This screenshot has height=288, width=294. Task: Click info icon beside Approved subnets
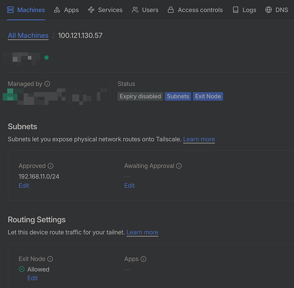pyautogui.click(x=51, y=166)
